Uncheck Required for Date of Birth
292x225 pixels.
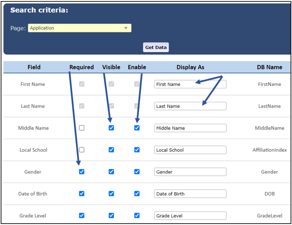coord(82,193)
